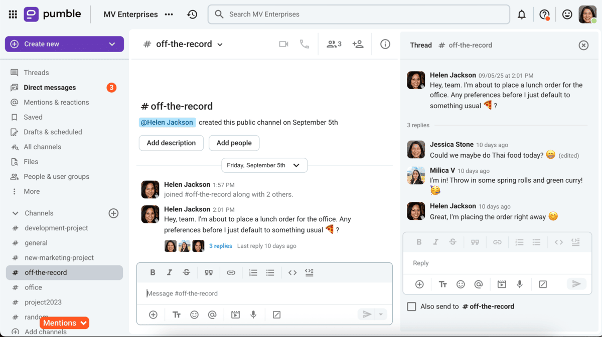This screenshot has width=602, height=337.
Task: Toggle bold formatting in main message editor
Action: click(x=153, y=272)
